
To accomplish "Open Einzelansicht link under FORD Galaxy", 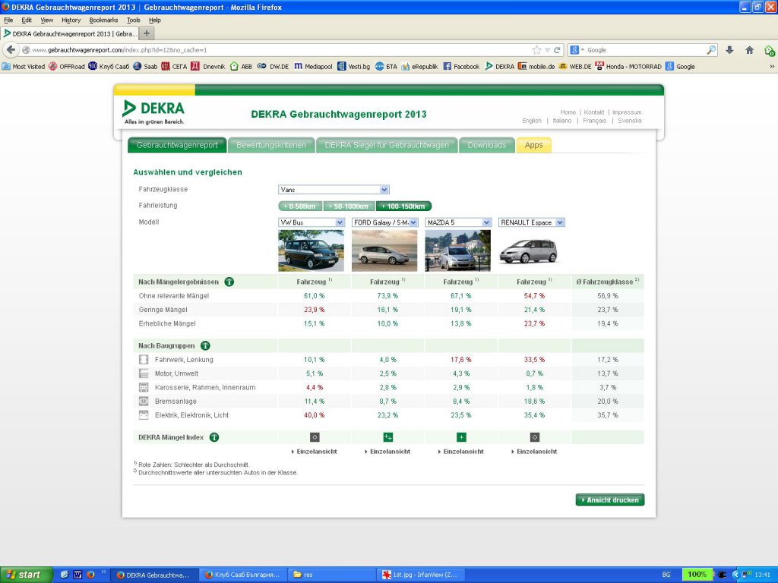I will tap(387, 452).
